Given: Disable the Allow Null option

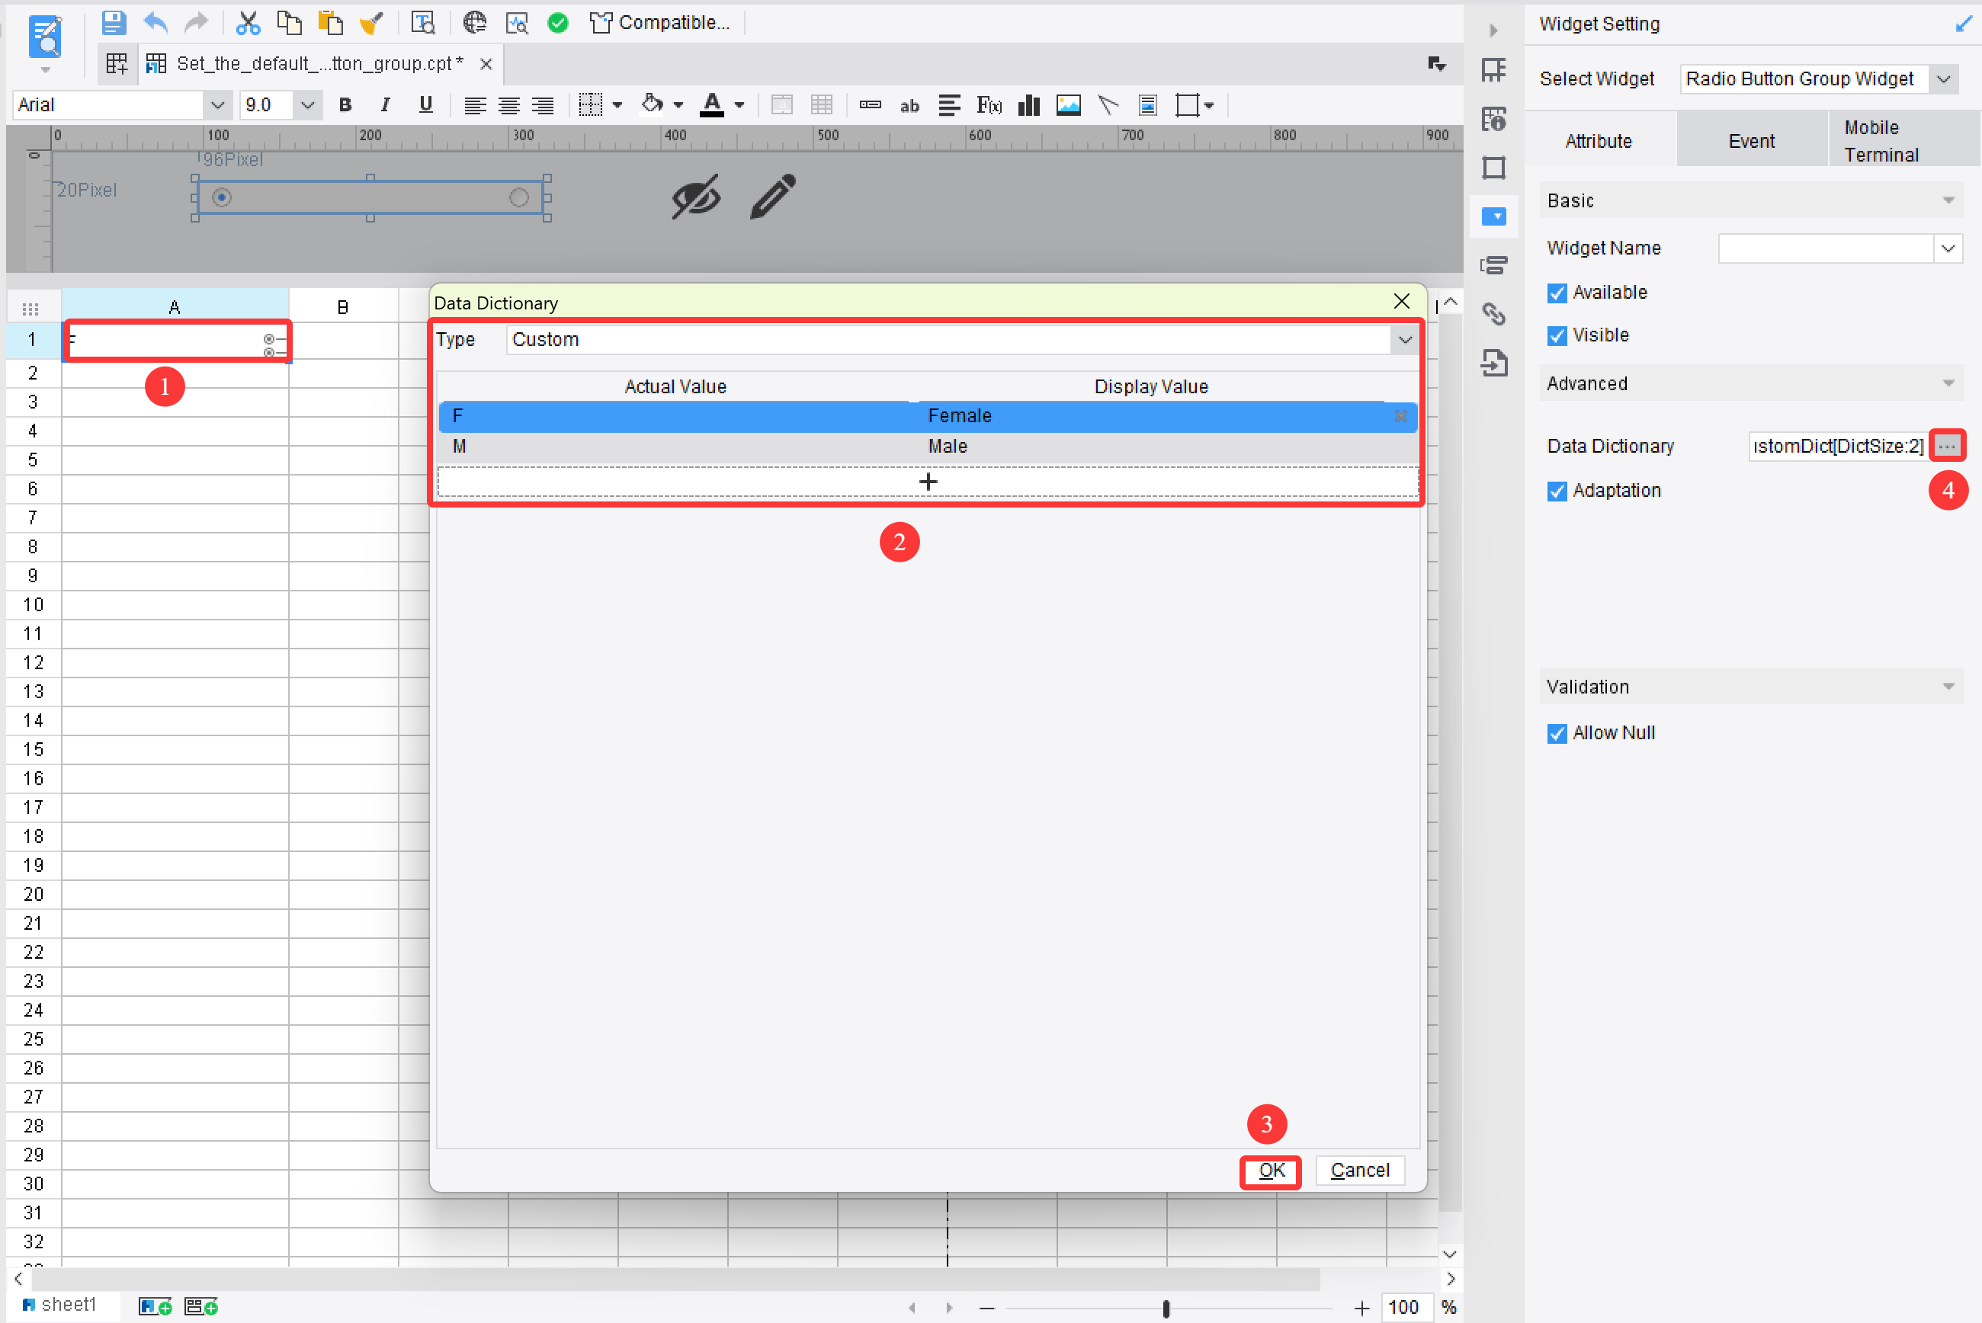Looking at the screenshot, I should coord(1557,733).
